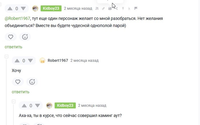This screenshot has width=200, height=125.
Task: Copy link to top comment via chain icon
Action: point(103,9)
